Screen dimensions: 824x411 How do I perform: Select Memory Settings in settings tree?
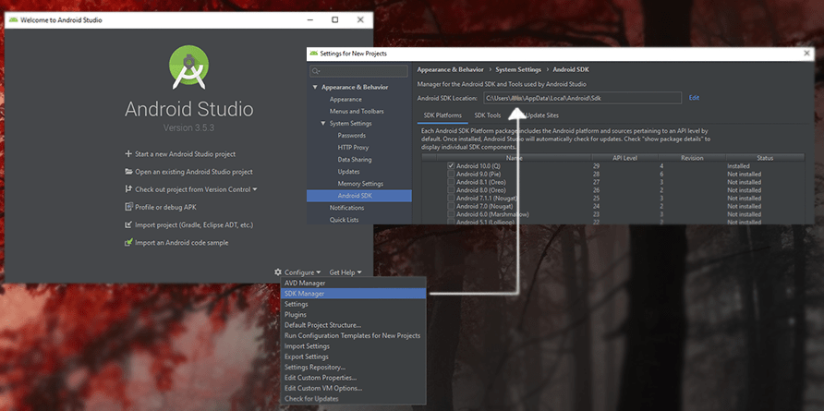(359, 184)
